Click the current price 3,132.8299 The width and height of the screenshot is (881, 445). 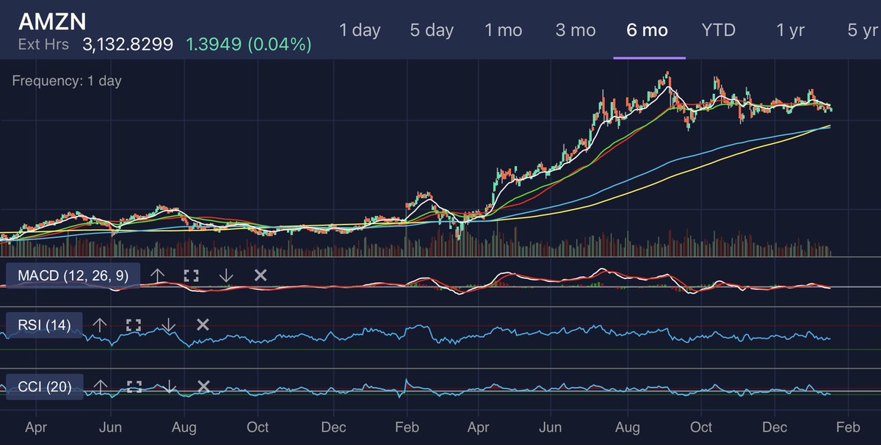126,44
